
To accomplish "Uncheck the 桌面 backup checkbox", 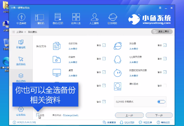I will click(x=104, y=72).
